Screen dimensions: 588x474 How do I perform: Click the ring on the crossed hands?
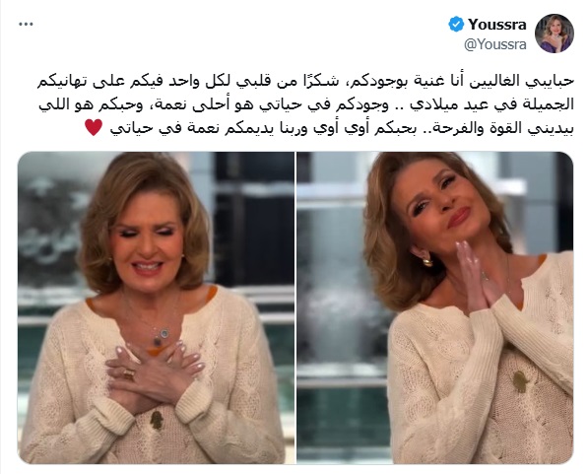tap(129, 373)
